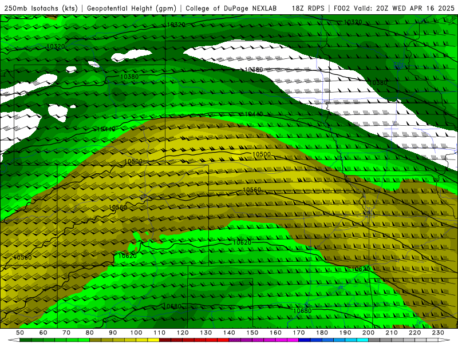458x343 pixels.
Task: Click the 80 label on the color scale
Action: click(90, 333)
